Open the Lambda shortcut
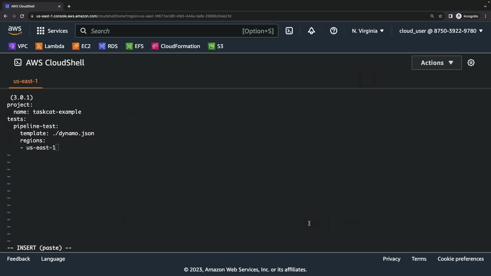 point(50,46)
